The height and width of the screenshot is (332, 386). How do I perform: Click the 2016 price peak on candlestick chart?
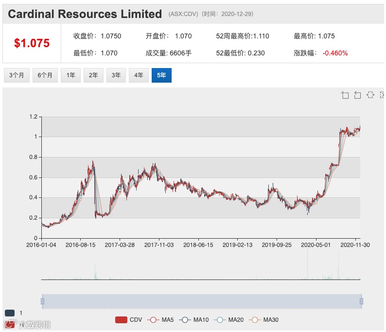coord(93,162)
